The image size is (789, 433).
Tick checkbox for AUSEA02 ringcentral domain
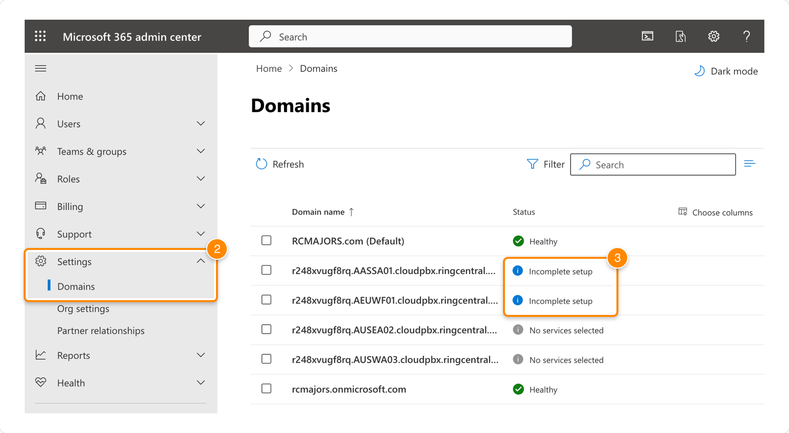(266, 330)
